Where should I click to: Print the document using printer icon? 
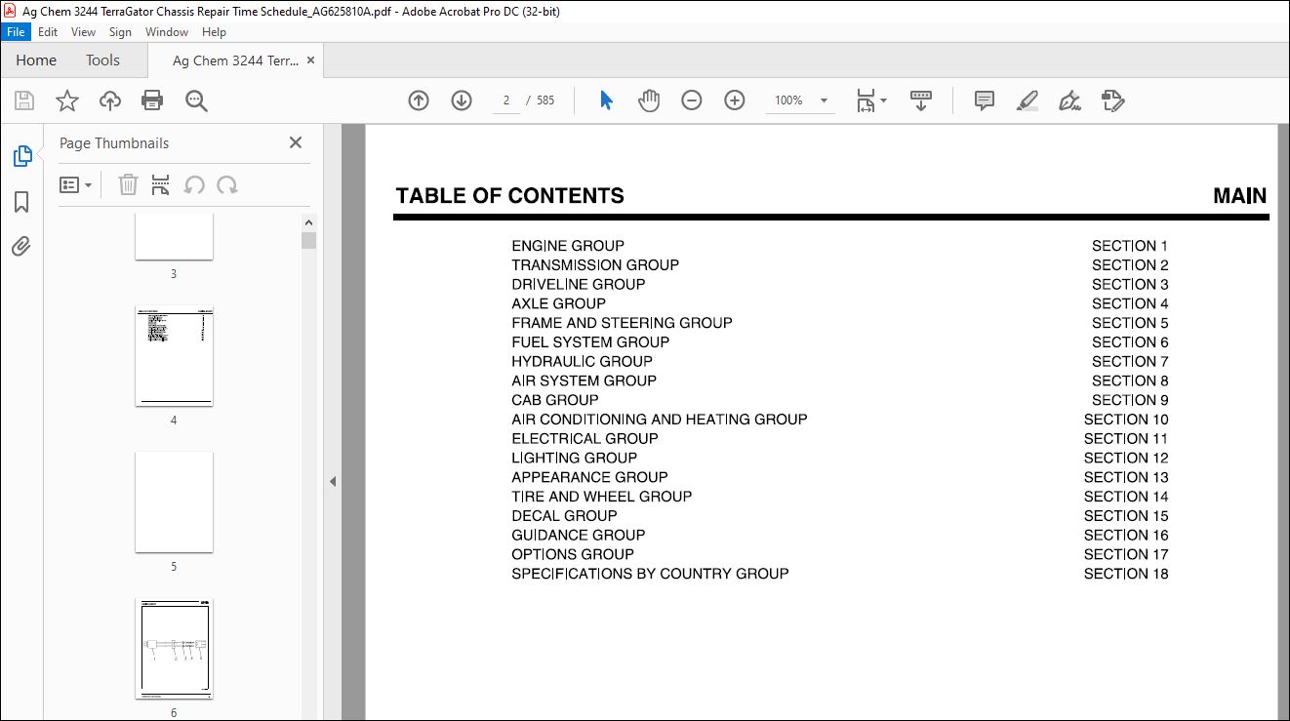point(152,100)
